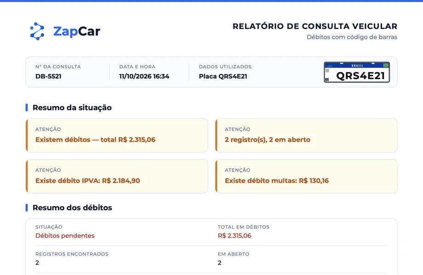Select the 'Débitos com código de barras' subtitle
This screenshot has height=275, width=423.
tap(352, 37)
